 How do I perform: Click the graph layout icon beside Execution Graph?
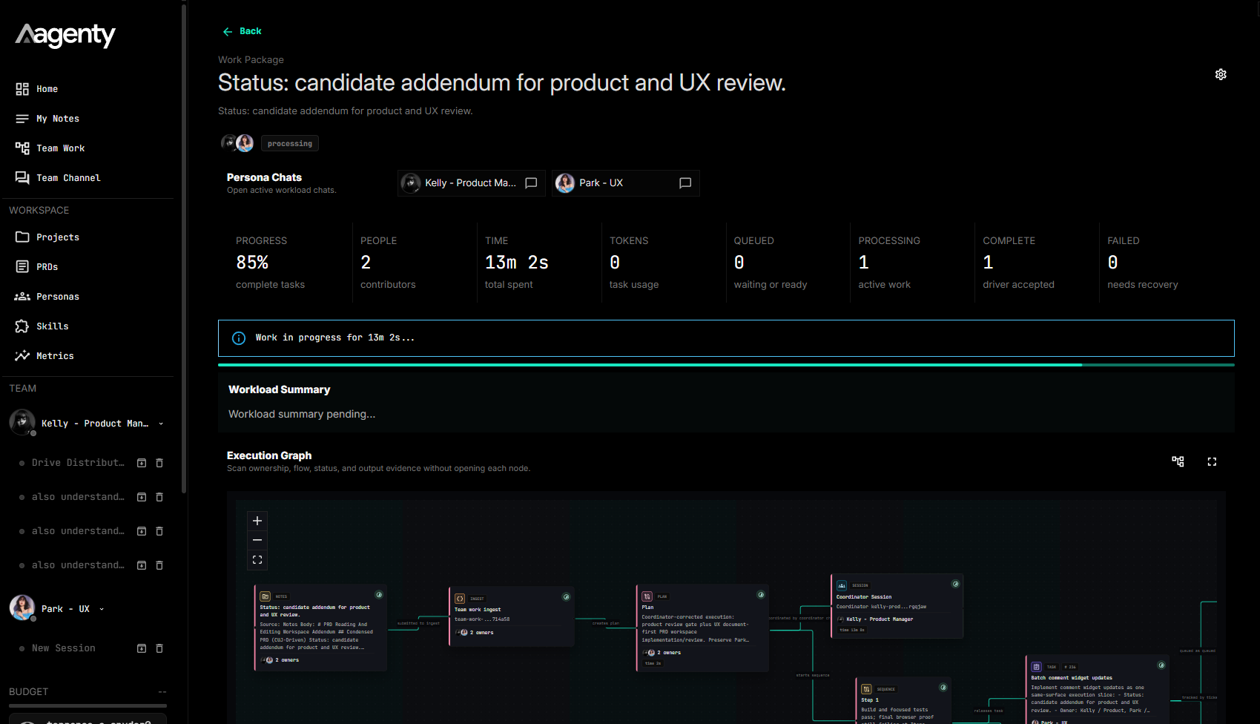pos(1178,461)
